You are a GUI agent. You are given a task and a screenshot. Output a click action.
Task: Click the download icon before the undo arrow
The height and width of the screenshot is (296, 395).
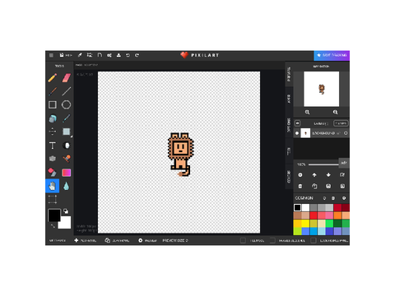(x=118, y=55)
